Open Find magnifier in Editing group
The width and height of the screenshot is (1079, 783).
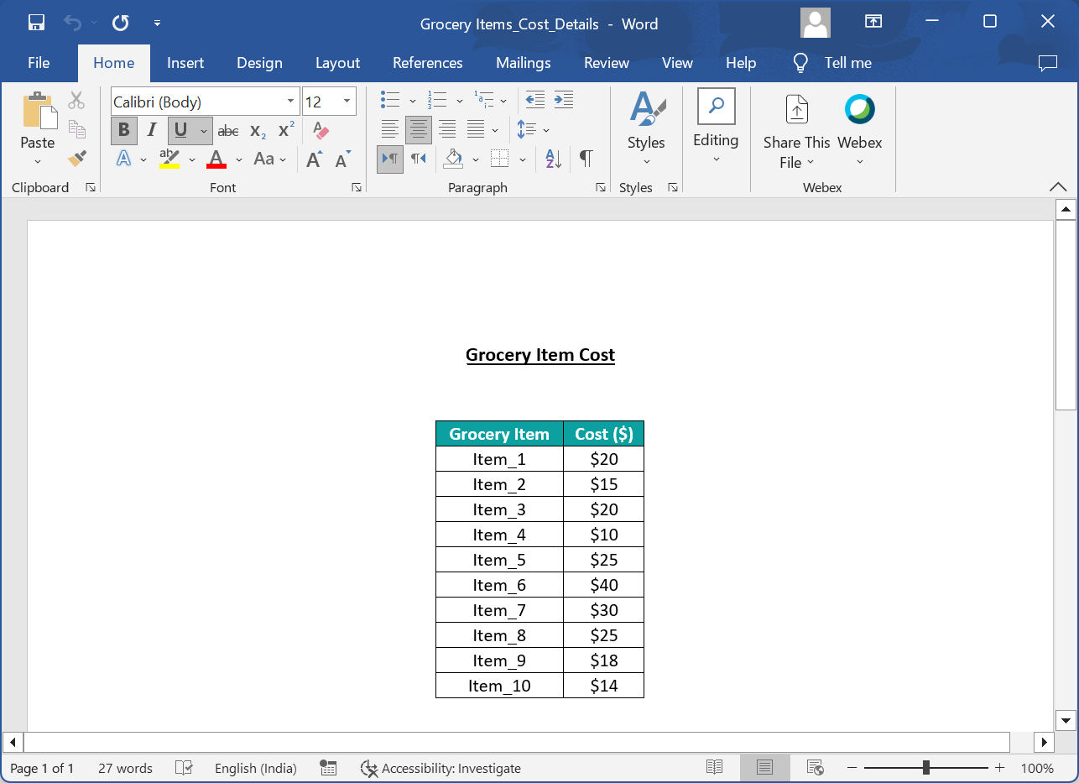[717, 107]
